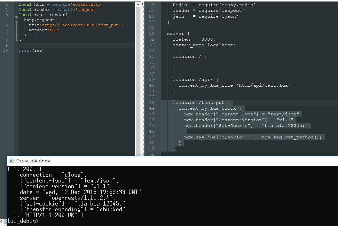Click line number 43 in right gutter
Viewport: 338px width, 226px height.
(x=152, y=103)
